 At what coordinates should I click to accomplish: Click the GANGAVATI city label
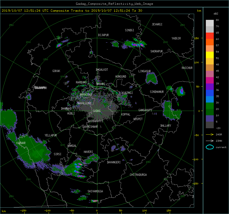145,110
